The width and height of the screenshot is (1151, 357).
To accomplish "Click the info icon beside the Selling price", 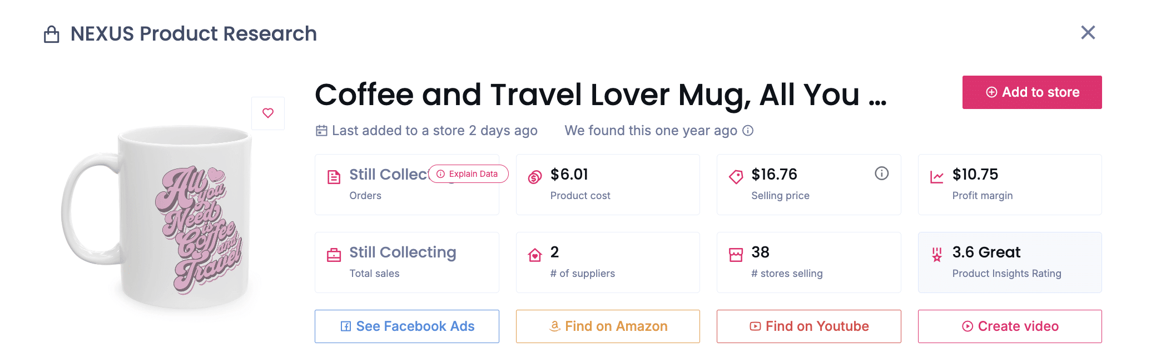I will coord(881,173).
